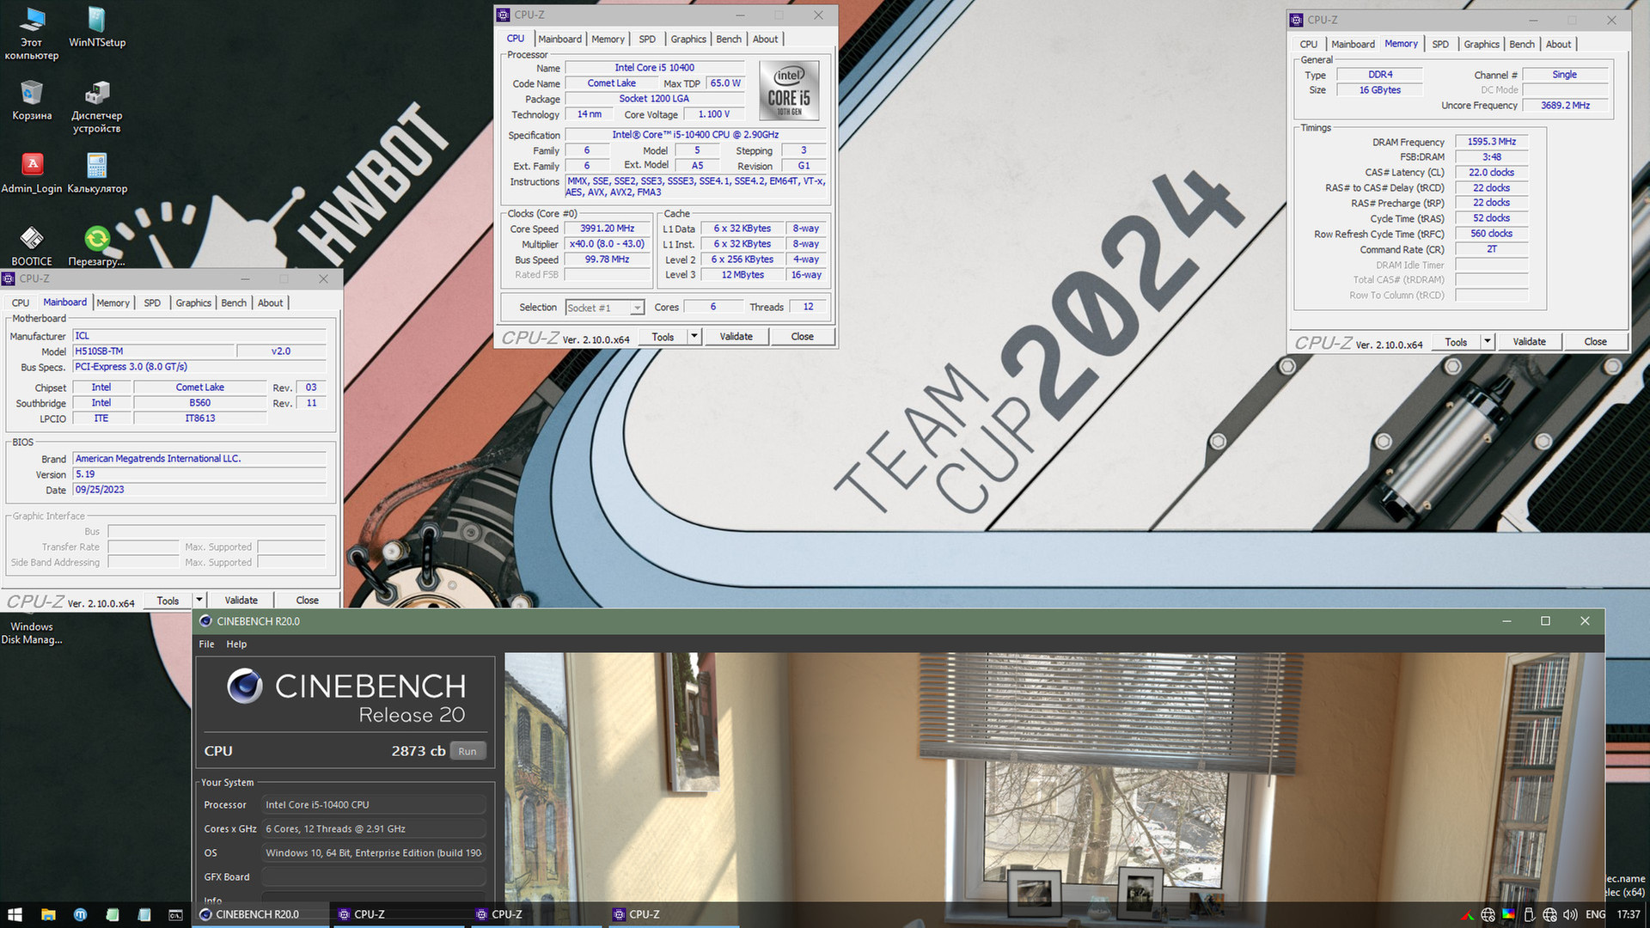Click the BIOS date '09/25/2023' field
The image size is (1650, 928).
(x=199, y=490)
